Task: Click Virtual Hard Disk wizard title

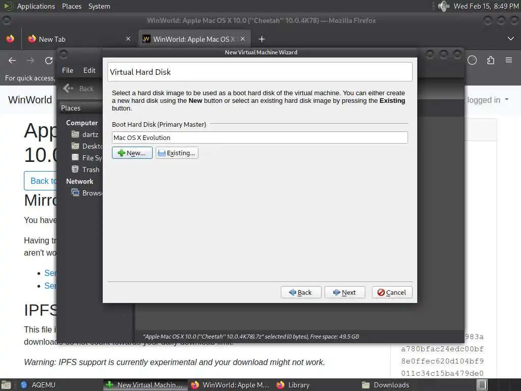Action: (x=140, y=72)
